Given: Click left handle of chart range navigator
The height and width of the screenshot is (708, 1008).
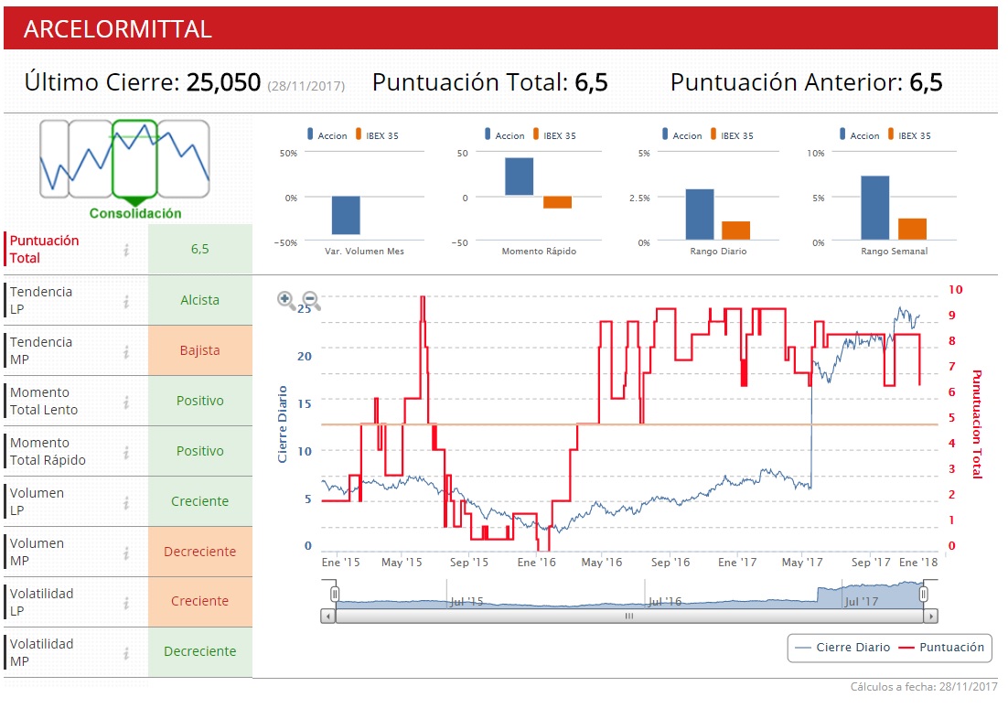Looking at the screenshot, I should [334, 594].
